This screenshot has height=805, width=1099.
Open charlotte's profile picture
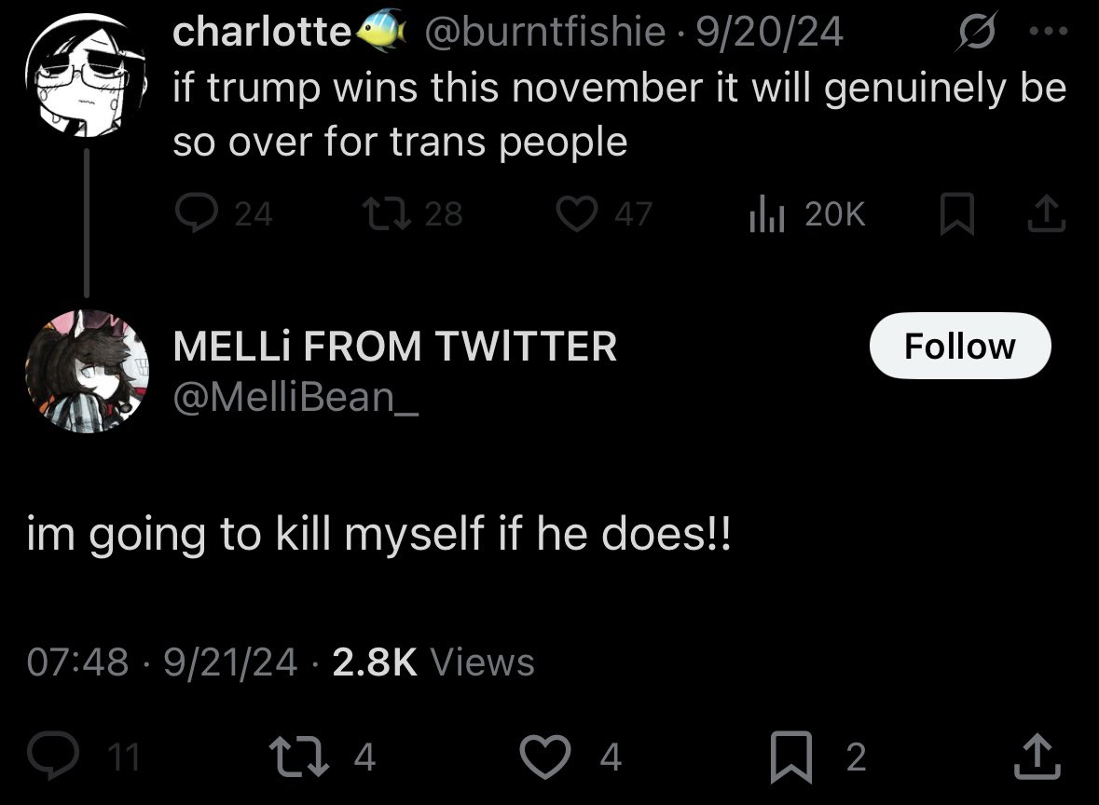[x=86, y=75]
